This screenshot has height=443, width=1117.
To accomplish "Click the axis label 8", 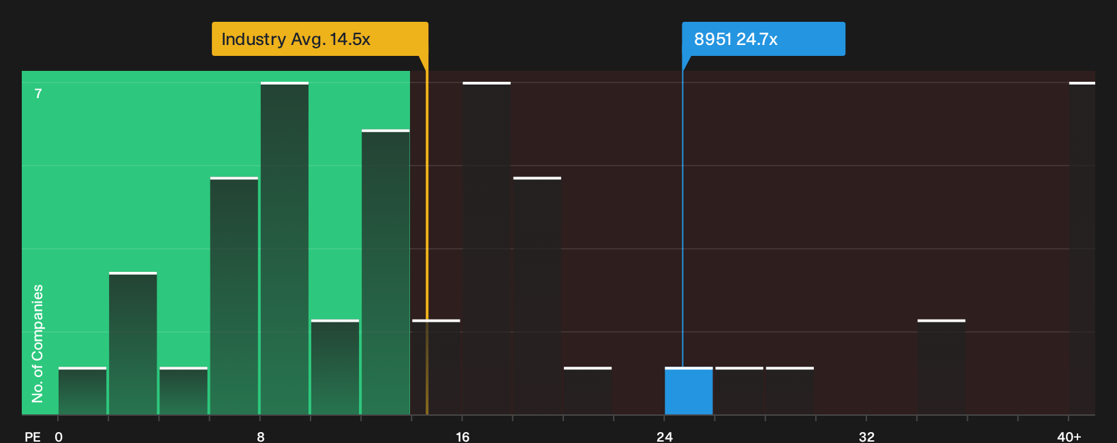I will (261, 436).
